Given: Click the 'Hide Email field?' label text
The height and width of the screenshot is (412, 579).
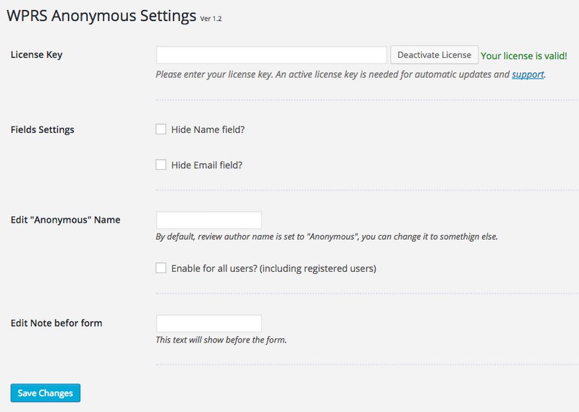Looking at the screenshot, I should pyautogui.click(x=207, y=165).
